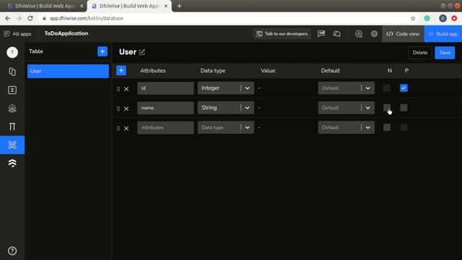Open the pillar-shaped sidebar icon
Screen dimensions: 462x260
[x=12, y=127]
